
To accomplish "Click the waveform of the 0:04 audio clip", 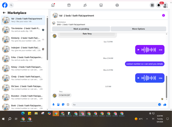I will [149, 78].
